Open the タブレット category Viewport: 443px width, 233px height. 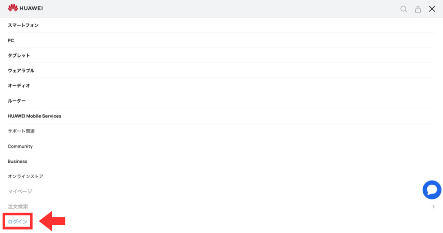19,55
